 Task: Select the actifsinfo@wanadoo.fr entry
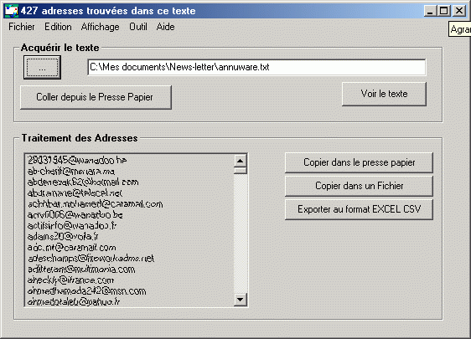click(x=72, y=225)
